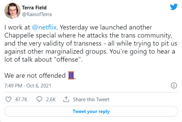Click the 7:49 PM timestamp
Image resolution: width=182 pixels, height=122 pixels.
point(13,86)
